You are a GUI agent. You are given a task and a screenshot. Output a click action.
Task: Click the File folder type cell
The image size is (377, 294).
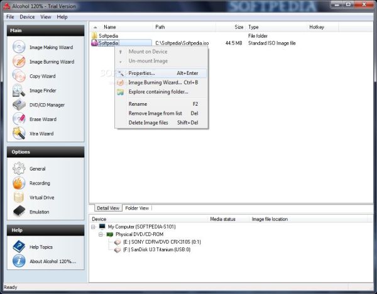[258, 36]
